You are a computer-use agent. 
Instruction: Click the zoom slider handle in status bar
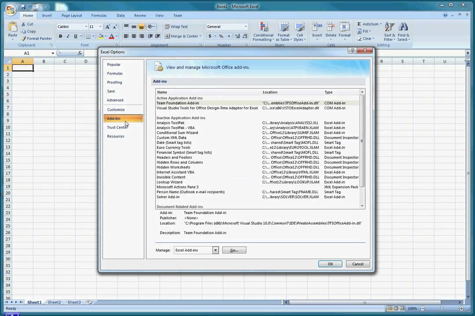442,309
